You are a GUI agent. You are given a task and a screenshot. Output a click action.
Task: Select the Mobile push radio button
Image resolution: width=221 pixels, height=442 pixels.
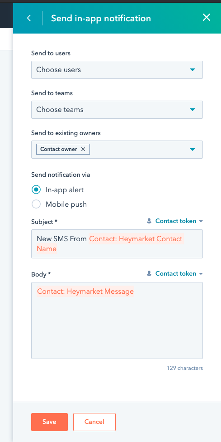[36, 204]
